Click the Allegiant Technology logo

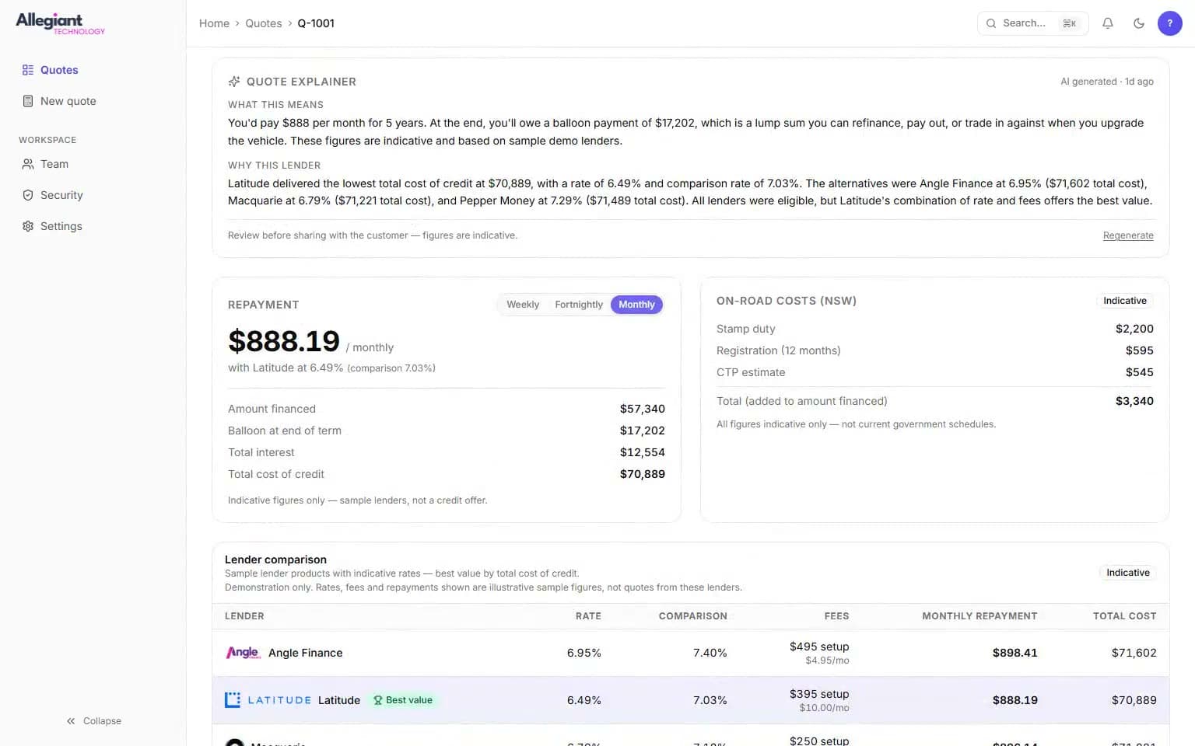(61, 23)
